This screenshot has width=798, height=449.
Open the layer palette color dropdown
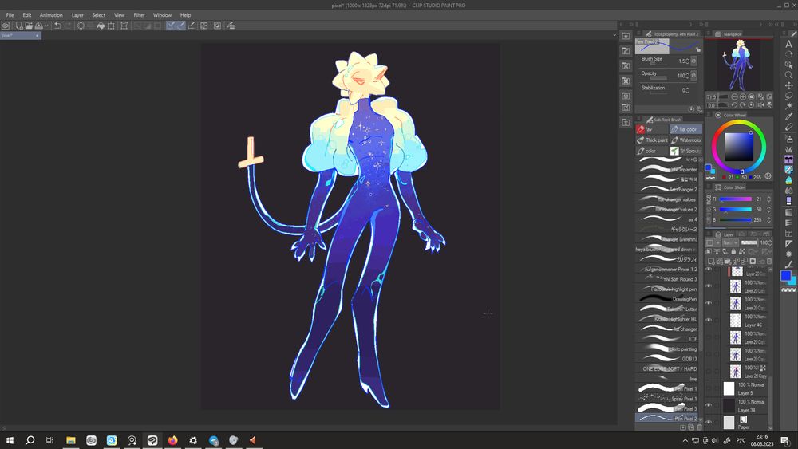[x=713, y=242]
